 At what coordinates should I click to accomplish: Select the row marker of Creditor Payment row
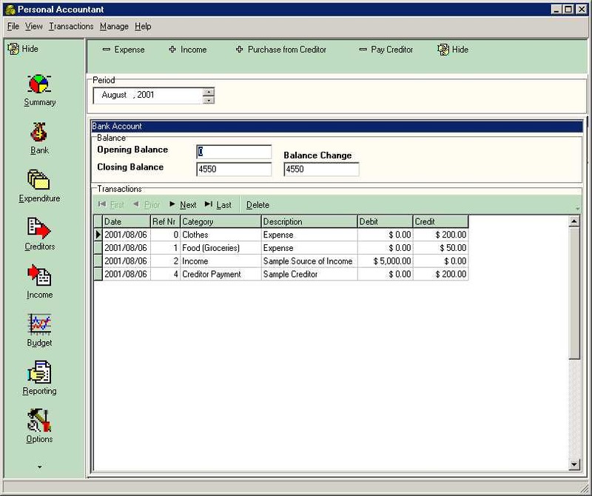[98, 274]
